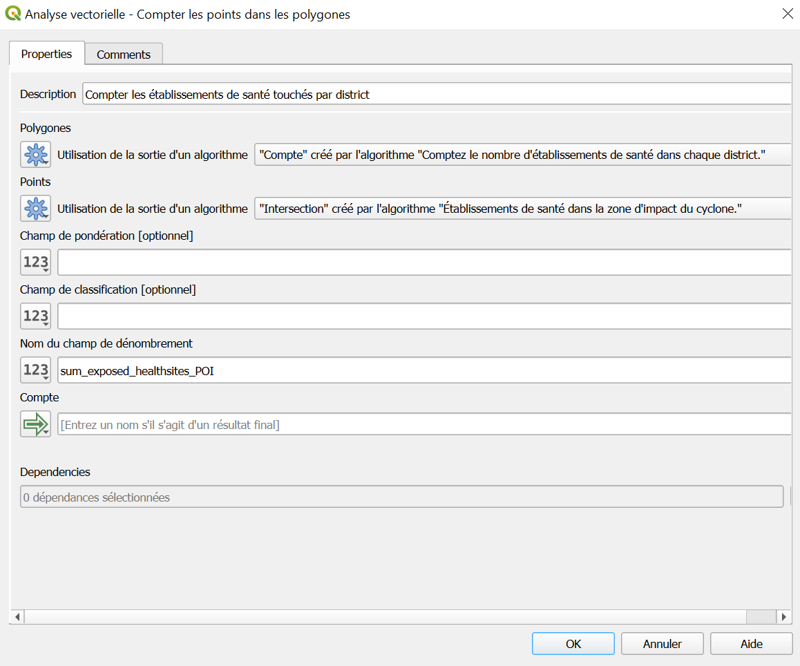This screenshot has height=666, width=800.
Task: Click gear icon beside Points input
Action: click(35, 208)
